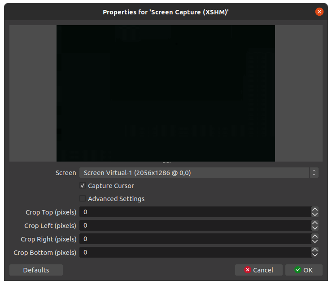The width and height of the screenshot is (332, 285).
Task: Increase Crop Top with the up arrow
Action: tap(315, 210)
